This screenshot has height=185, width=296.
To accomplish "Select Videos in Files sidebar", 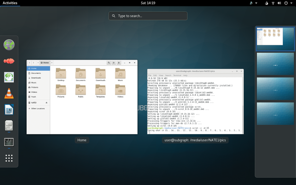I will (38, 92).
